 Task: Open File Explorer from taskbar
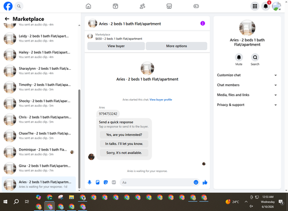71,197
